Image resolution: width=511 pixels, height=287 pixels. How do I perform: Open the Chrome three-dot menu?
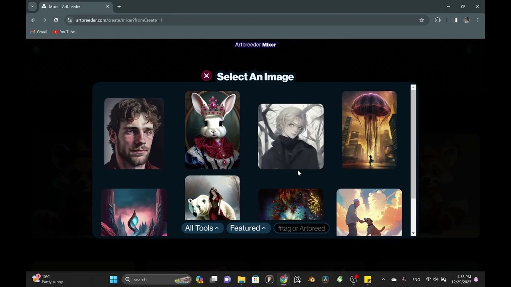(x=478, y=20)
